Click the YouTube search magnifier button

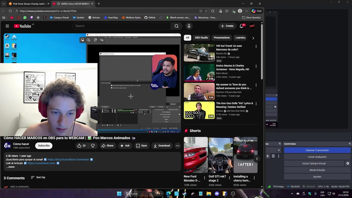[176, 26]
